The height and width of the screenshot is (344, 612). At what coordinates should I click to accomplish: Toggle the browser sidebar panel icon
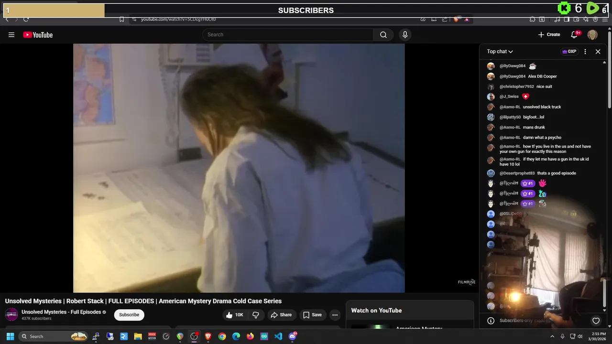(567, 20)
